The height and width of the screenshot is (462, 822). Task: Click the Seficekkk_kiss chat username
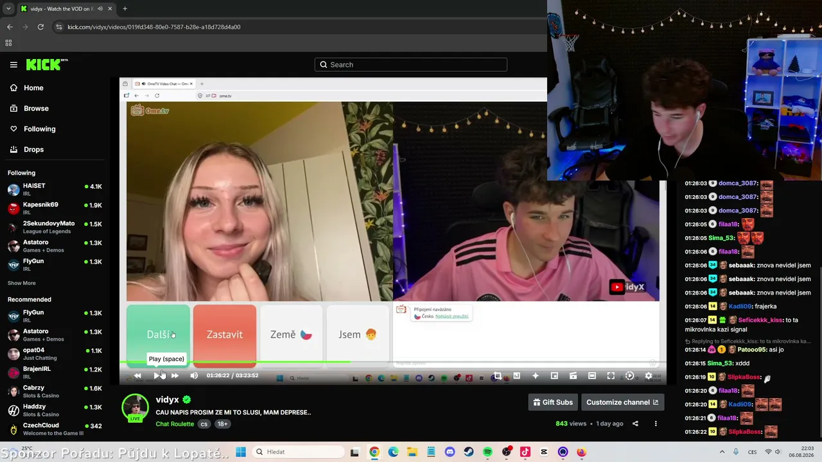coord(761,320)
